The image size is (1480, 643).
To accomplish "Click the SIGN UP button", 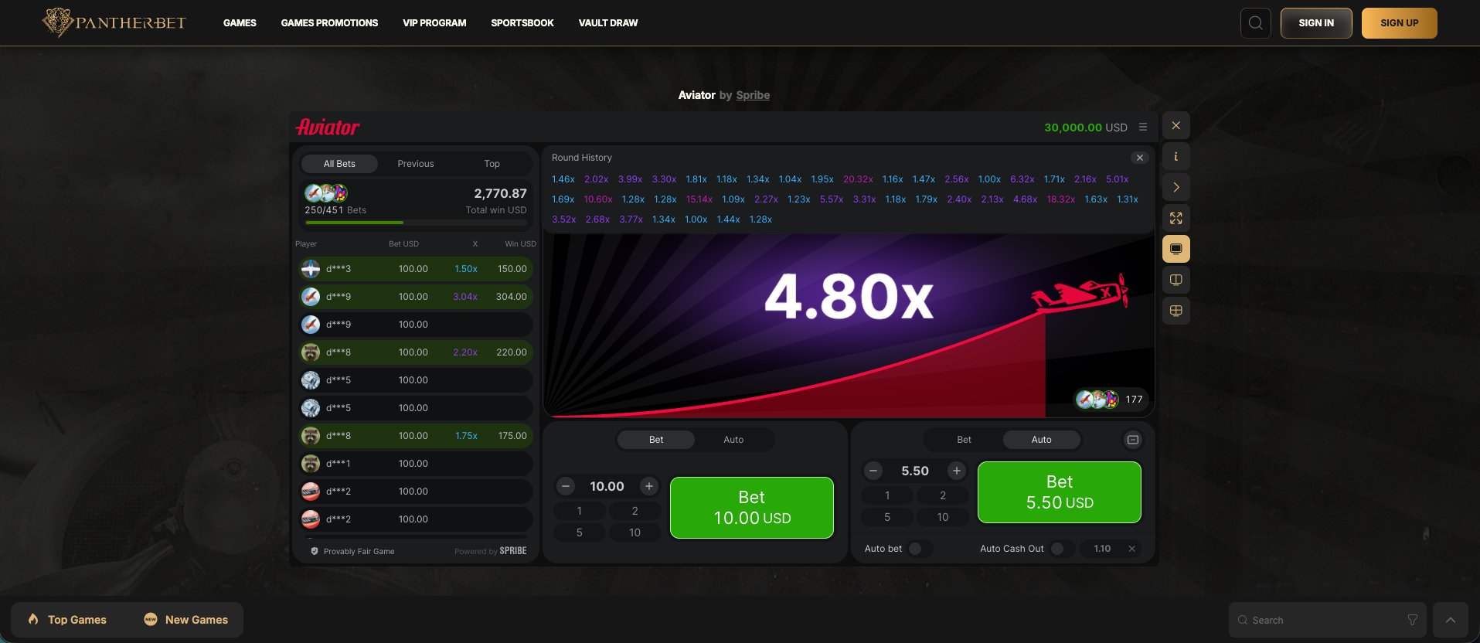I will point(1400,23).
